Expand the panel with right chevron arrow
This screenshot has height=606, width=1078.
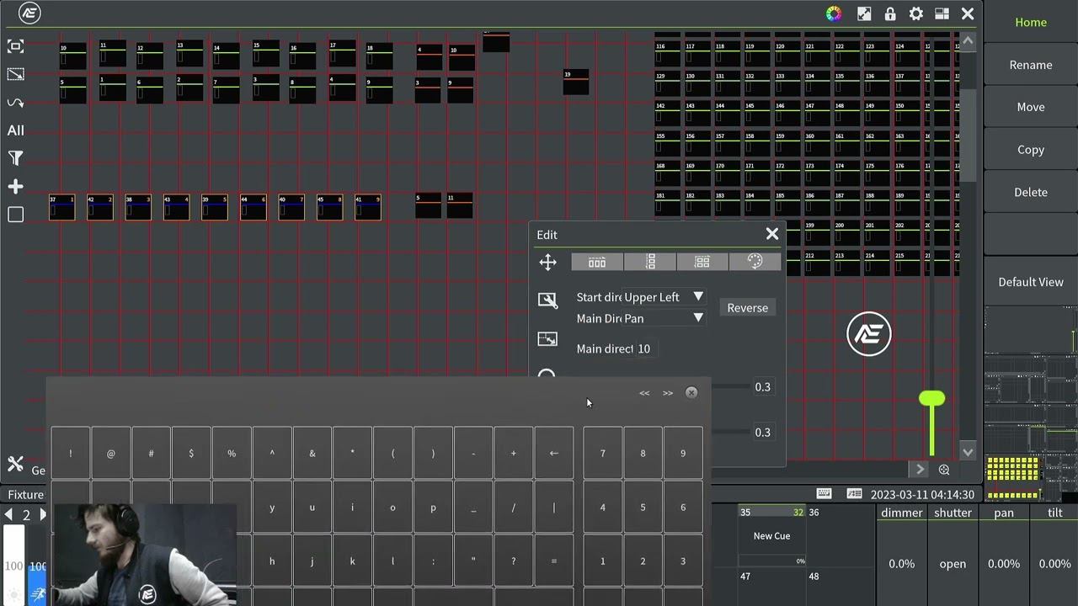920,470
